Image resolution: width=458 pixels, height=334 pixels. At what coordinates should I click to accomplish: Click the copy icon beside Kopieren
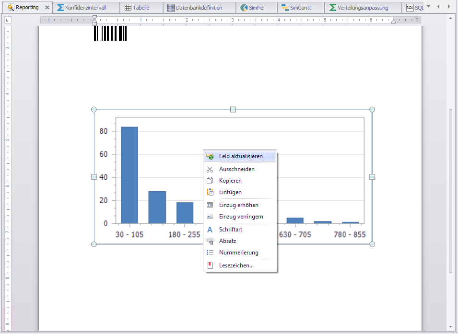click(210, 181)
